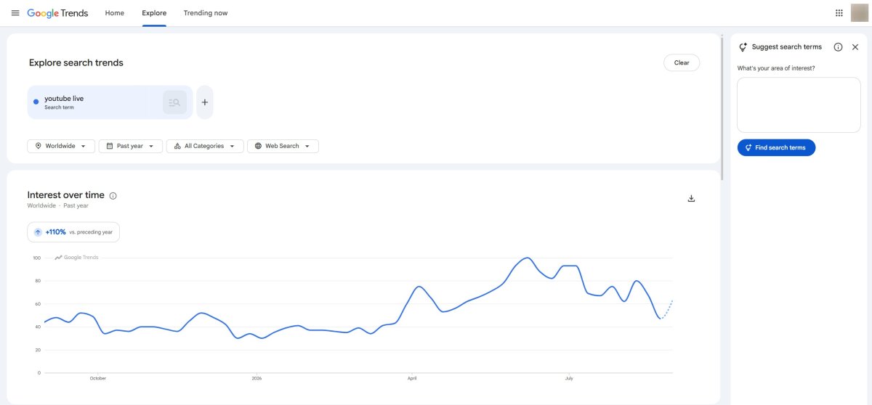872x405 pixels.
Task: Open the account profile avatar
Action: pos(860,13)
